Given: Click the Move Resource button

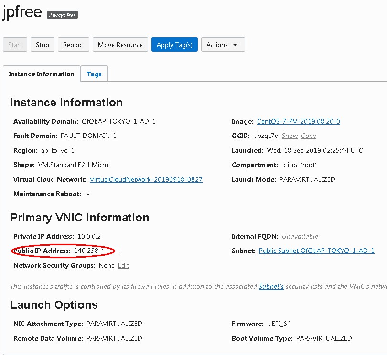Looking at the screenshot, I should pyautogui.click(x=120, y=45).
